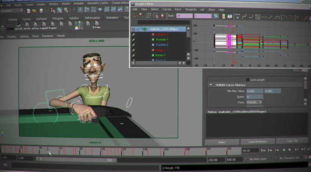The image size is (311, 172).
Task: Click the open scene folder icon
Action: [35, 11]
